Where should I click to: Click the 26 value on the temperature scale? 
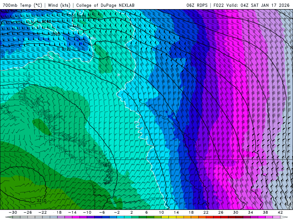[x=221, y=212]
